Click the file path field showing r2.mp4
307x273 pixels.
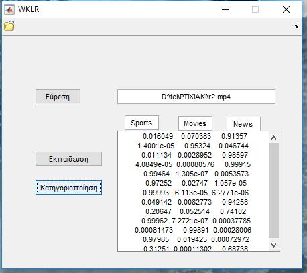[196, 97]
